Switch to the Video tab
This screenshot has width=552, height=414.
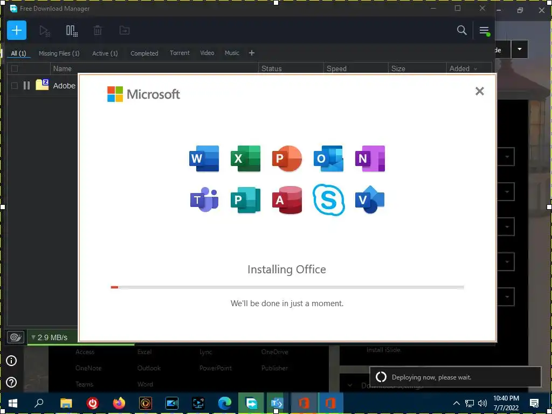[207, 53]
